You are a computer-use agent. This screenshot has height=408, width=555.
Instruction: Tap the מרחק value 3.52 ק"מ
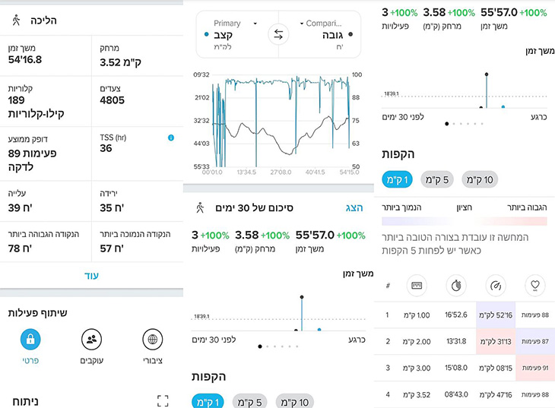pos(120,62)
